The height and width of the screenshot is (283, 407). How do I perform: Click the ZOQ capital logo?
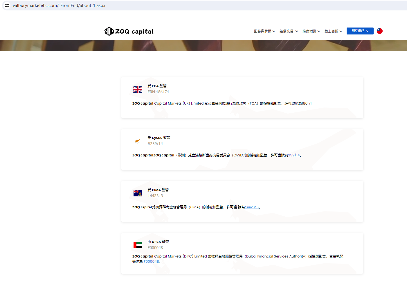(x=129, y=31)
